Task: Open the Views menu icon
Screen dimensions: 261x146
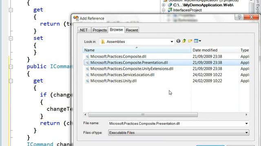Action: click(x=197, y=41)
